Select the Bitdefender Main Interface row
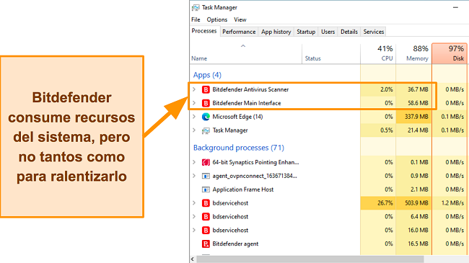 (328, 103)
